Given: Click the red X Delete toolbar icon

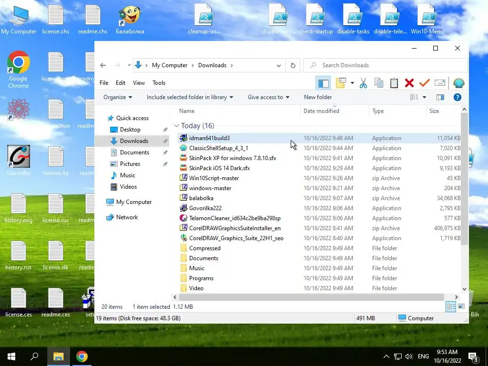Looking at the screenshot, I should 409,83.
